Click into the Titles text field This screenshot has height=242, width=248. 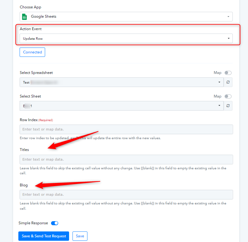point(126,159)
